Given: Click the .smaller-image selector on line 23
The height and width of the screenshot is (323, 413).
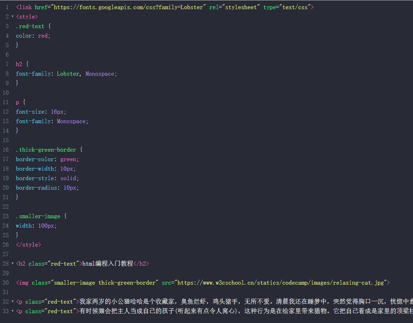Looking at the screenshot, I should pyautogui.click(x=38, y=216).
